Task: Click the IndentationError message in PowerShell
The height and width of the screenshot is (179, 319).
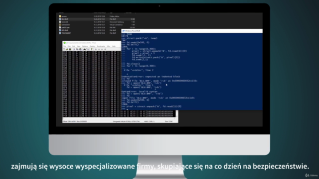Action: (151, 77)
